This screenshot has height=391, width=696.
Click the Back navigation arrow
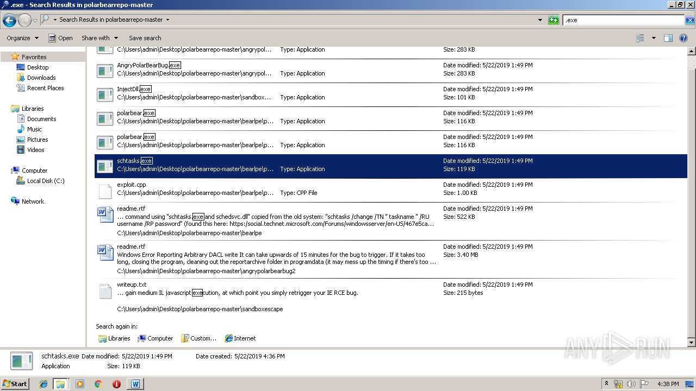click(9, 21)
